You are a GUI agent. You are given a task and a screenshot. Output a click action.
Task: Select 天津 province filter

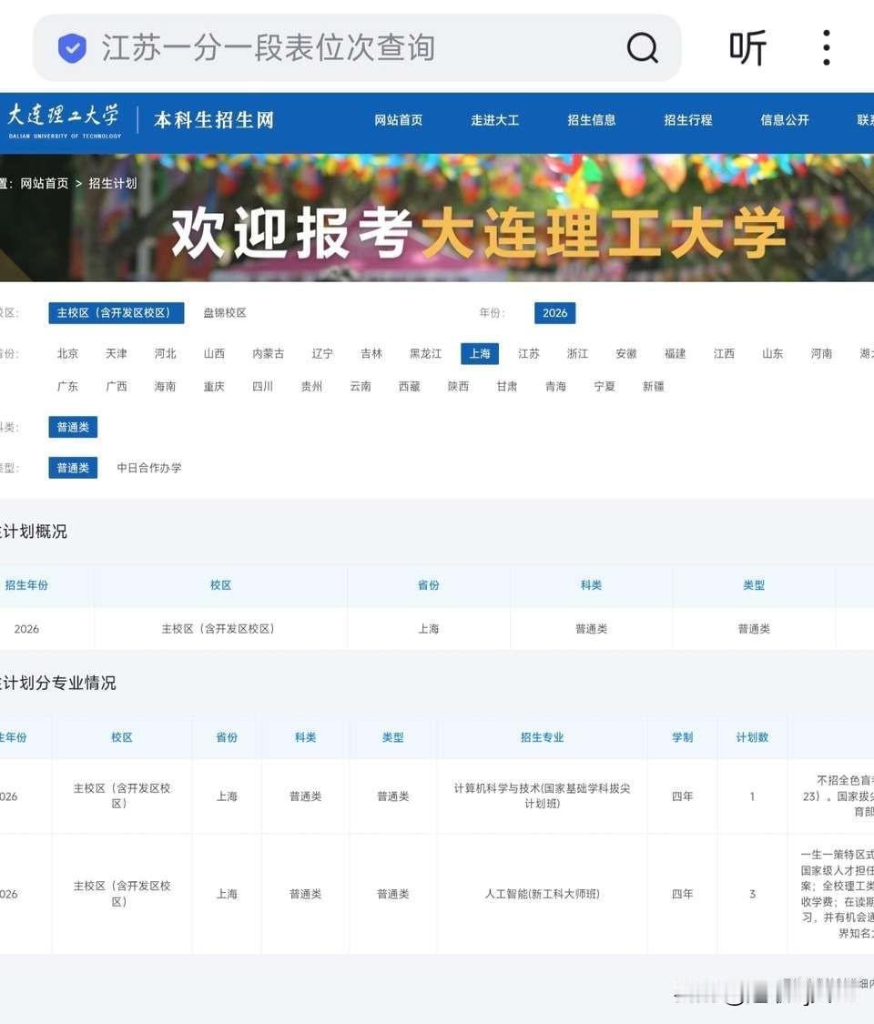click(x=117, y=353)
